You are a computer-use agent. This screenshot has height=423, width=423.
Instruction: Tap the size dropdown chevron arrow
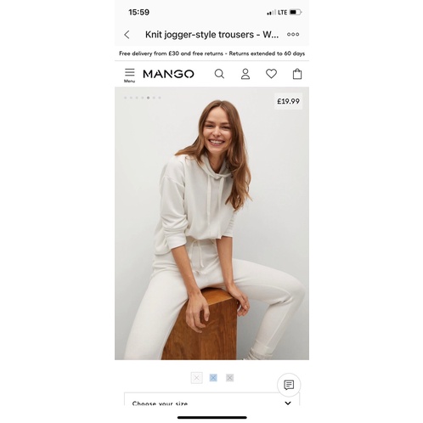[x=288, y=403]
